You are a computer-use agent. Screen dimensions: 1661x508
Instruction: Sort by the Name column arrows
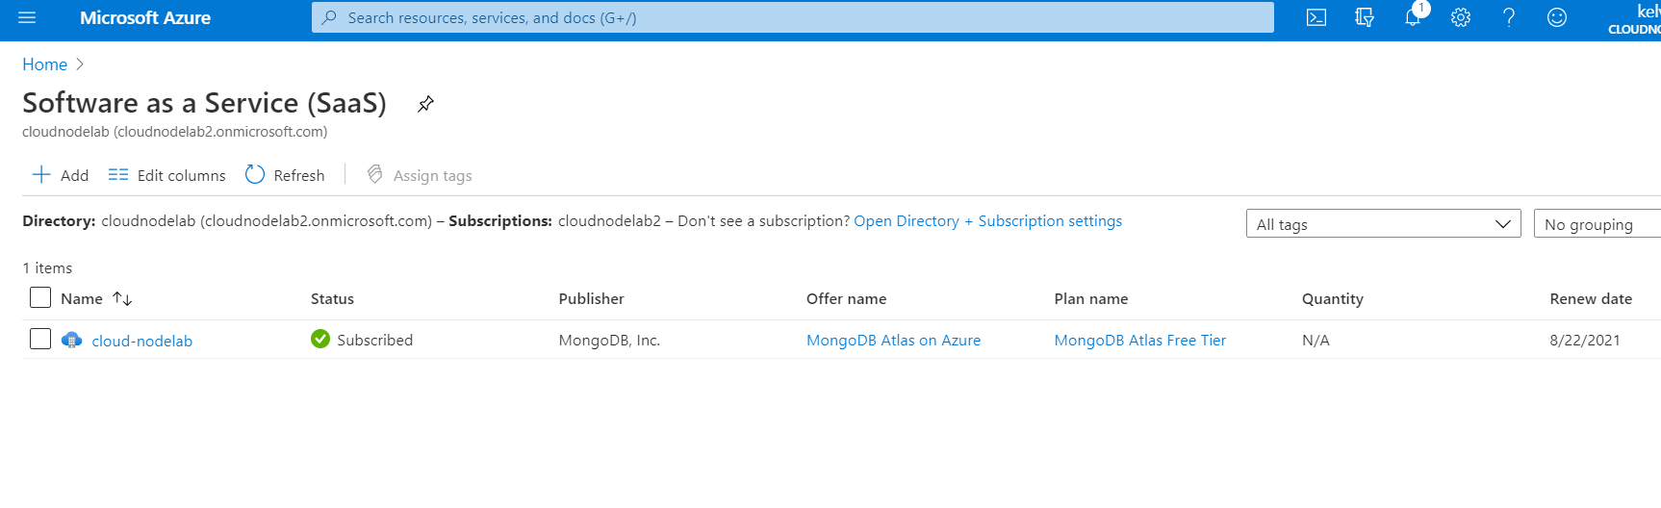click(122, 298)
